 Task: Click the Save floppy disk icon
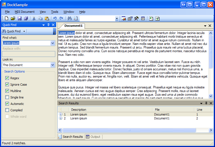tap(20, 18)
